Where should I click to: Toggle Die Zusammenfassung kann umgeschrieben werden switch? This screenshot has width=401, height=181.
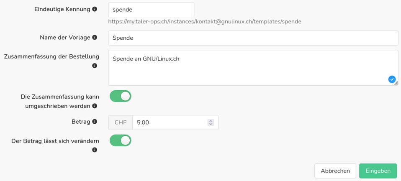pyautogui.click(x=121, y=97)
